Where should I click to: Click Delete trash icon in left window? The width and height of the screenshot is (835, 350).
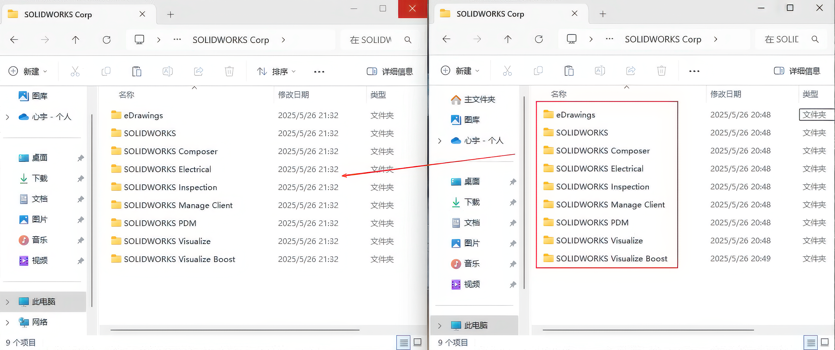229,71
